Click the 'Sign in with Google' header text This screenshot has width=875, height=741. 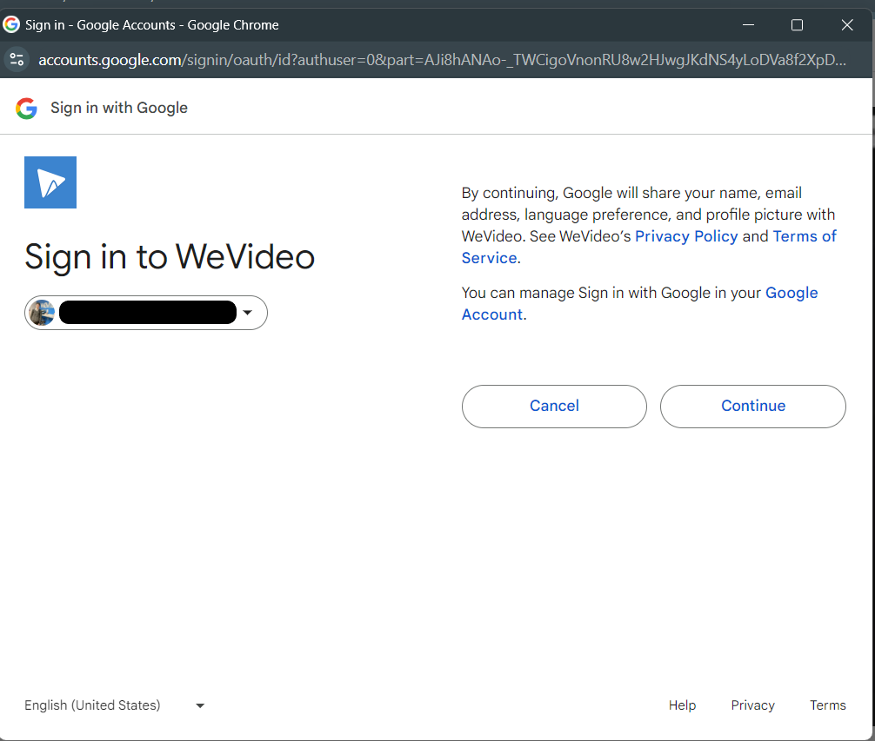119,108
